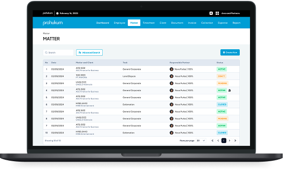
Task: Click the PENDING status badge in row 8
Action: 223,118
